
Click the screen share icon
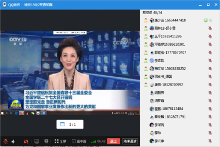pyautogui.click(x=37, y=141)
